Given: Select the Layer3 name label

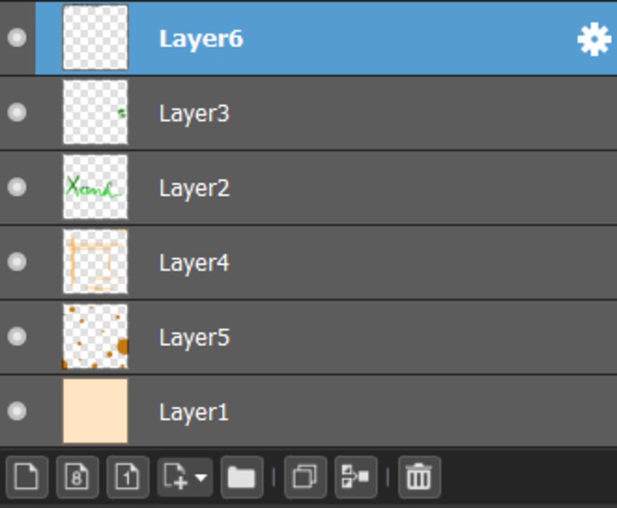Looking at the screenshot, I should point(194,114).
